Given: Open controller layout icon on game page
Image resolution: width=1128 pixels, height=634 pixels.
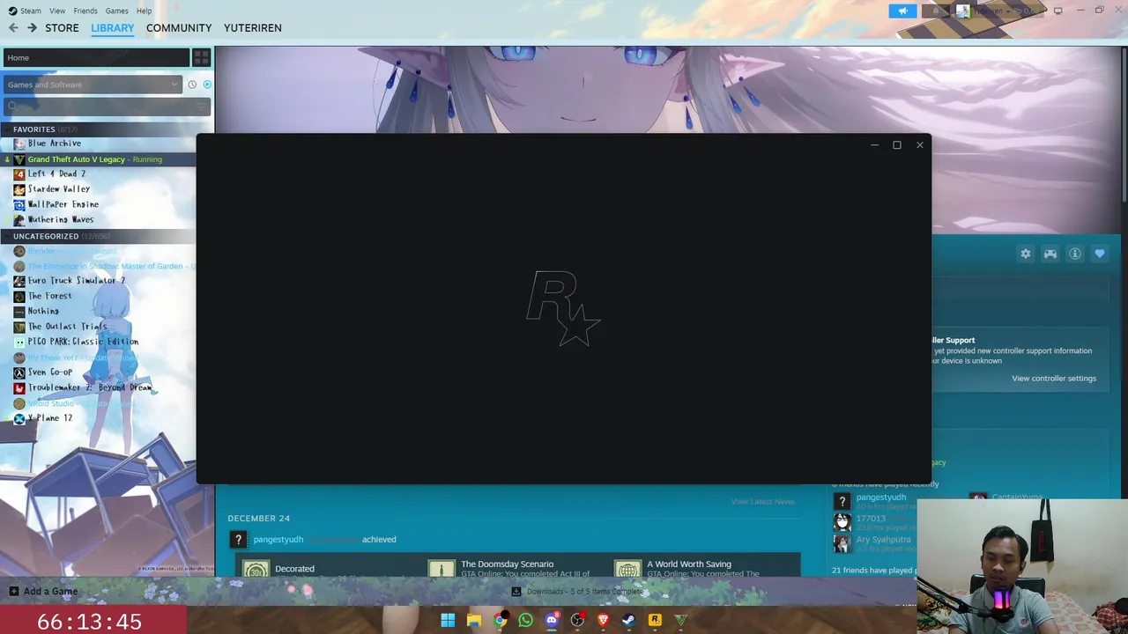Looking at the screenshot, I should tap(1050, 254).
